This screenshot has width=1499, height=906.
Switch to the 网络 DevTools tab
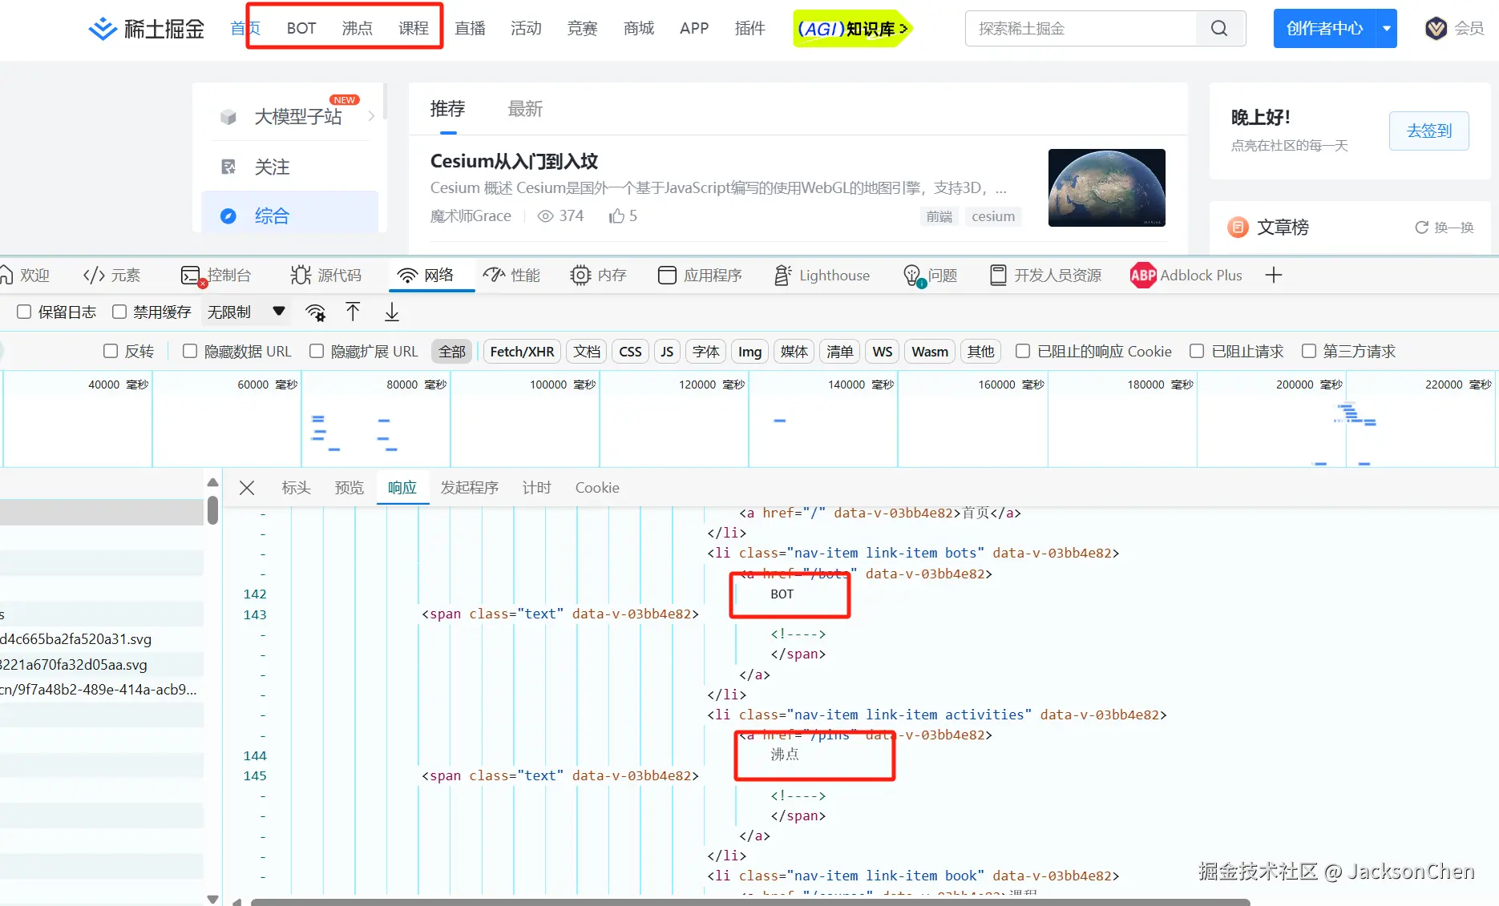[432, 276]
